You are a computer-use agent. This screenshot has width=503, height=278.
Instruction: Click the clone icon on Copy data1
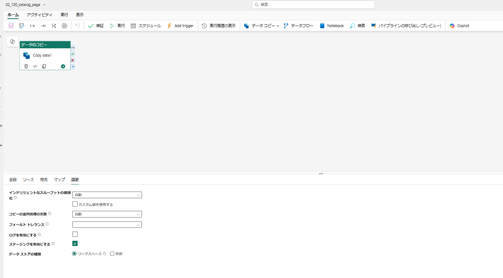point(44,66)
